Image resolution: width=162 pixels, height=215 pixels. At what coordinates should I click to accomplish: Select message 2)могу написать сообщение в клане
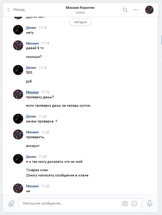coord(57,175)
